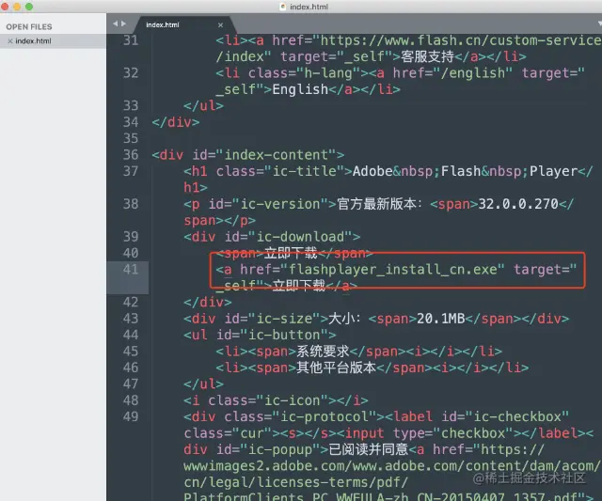
Task: Click the closing </div> tag on line 34
Action: [x=176, y=122]
